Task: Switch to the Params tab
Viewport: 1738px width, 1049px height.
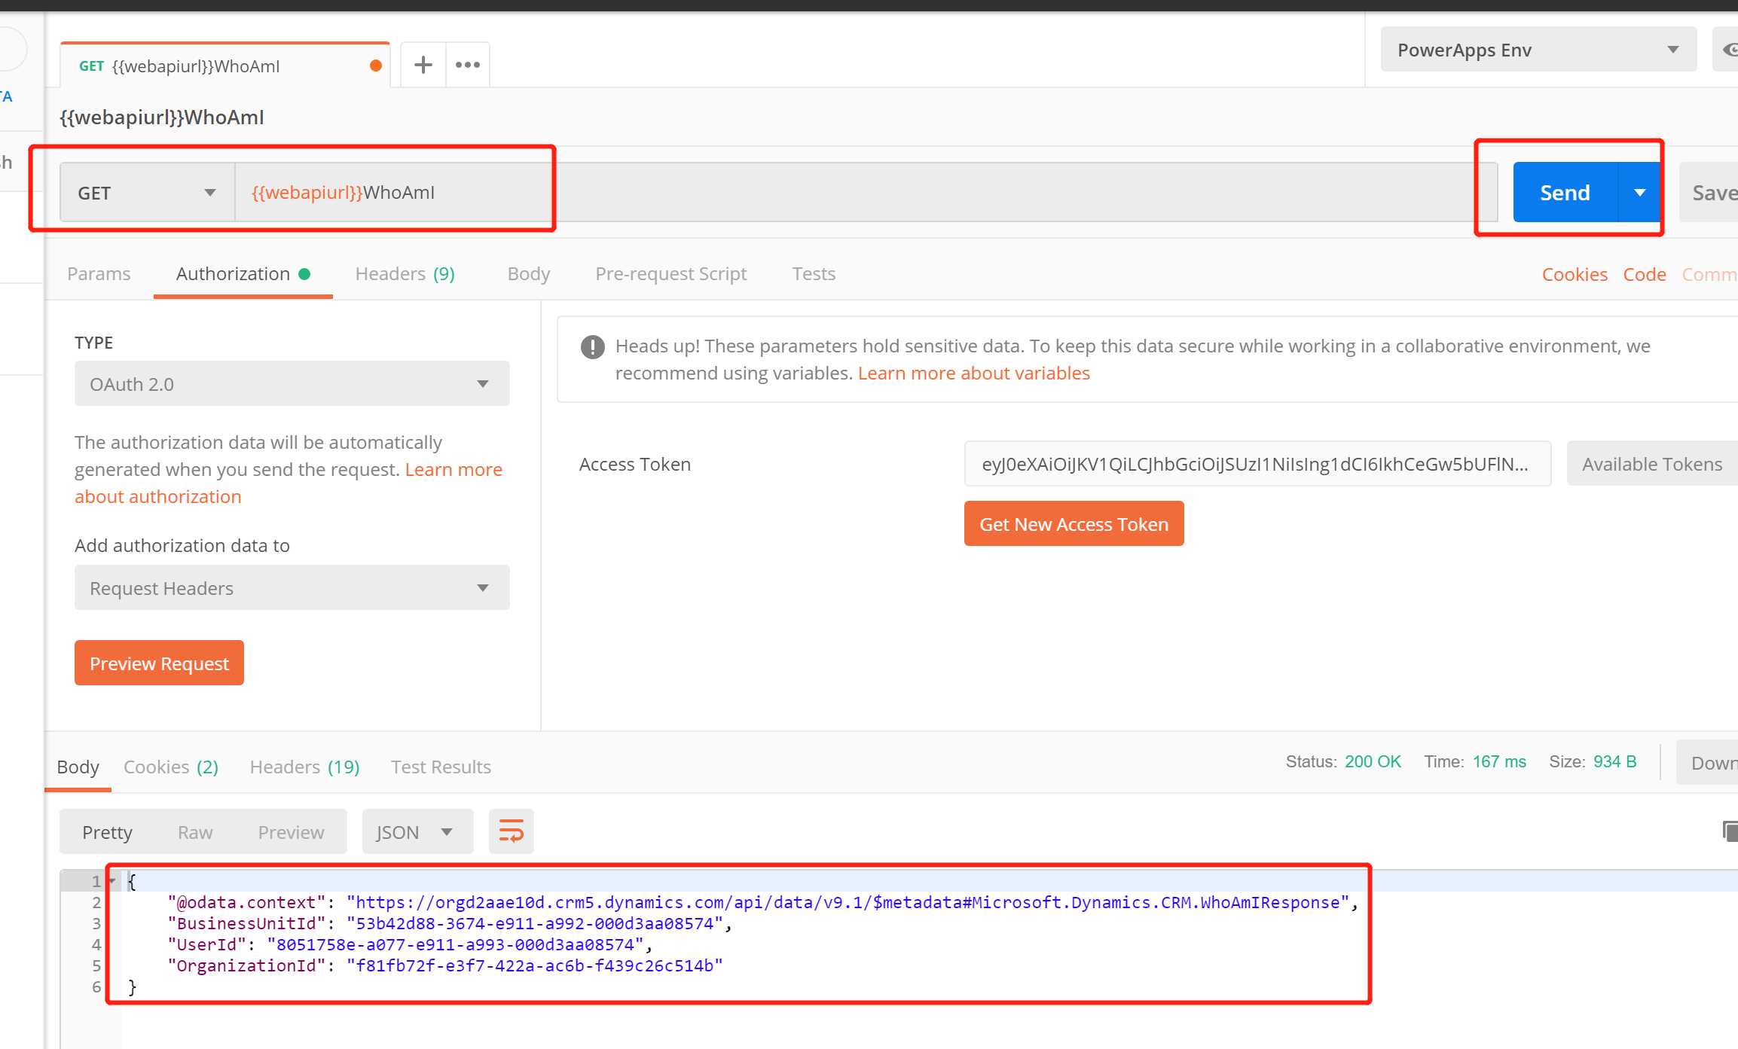Action: 99,274
